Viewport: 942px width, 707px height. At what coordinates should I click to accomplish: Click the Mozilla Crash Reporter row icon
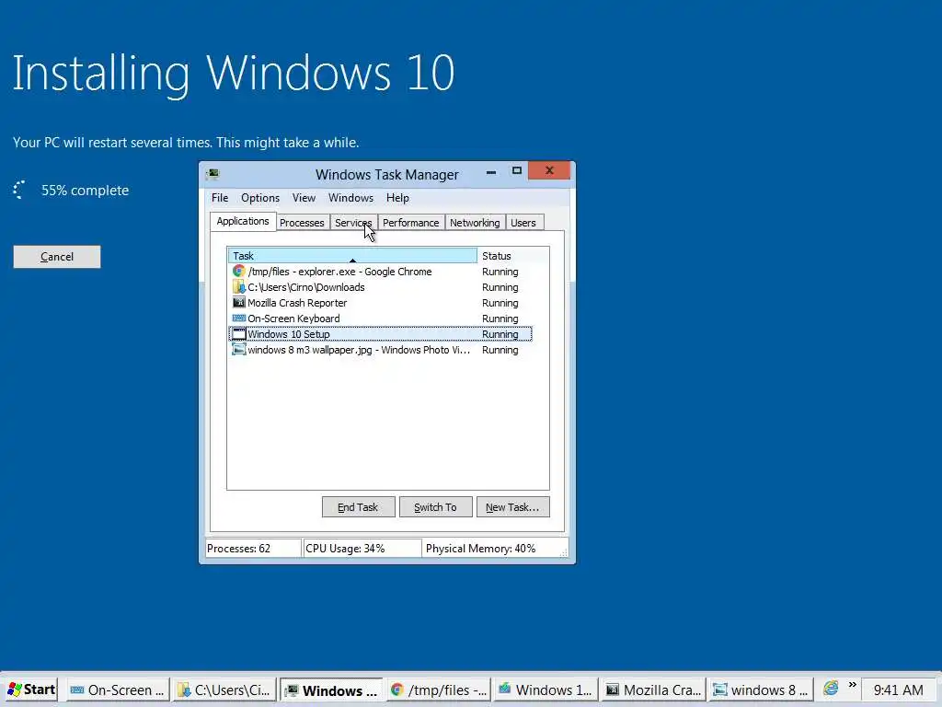(239, 302)
